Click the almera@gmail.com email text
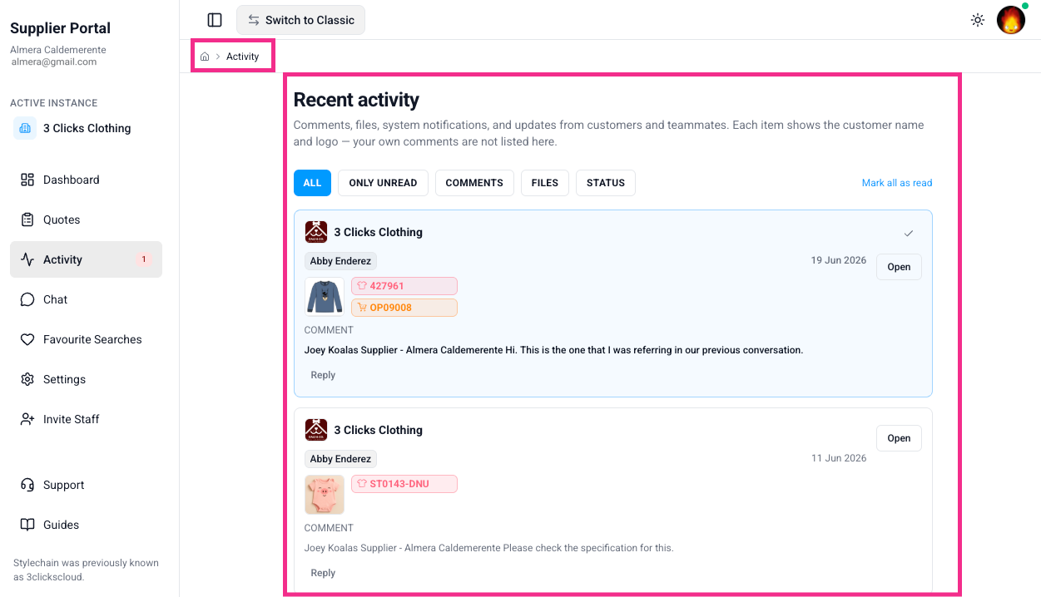This screenshot has height=597, width=1041. pos(53,62)
